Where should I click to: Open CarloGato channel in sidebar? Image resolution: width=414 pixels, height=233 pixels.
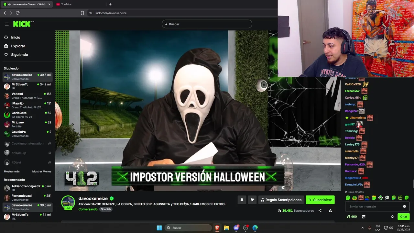pos(27,115)
